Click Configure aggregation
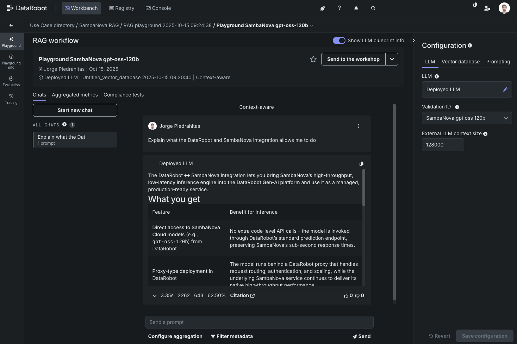This screenshot has width=517, height=344. point(175,336)
